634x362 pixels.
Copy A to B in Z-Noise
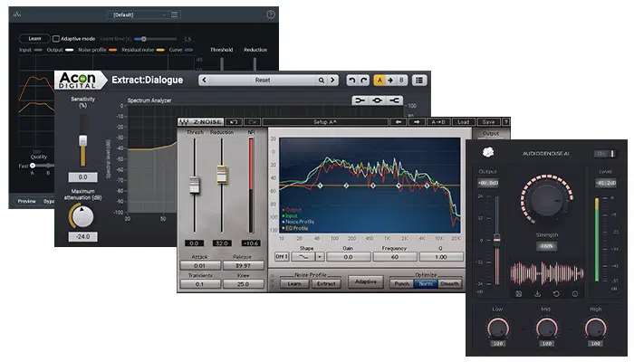tap(438, 121)
